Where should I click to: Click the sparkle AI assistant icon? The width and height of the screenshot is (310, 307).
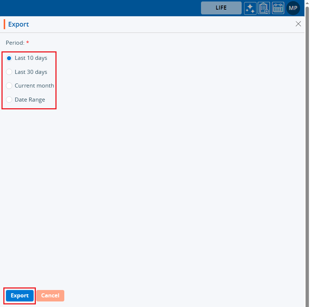pos(250,8)
